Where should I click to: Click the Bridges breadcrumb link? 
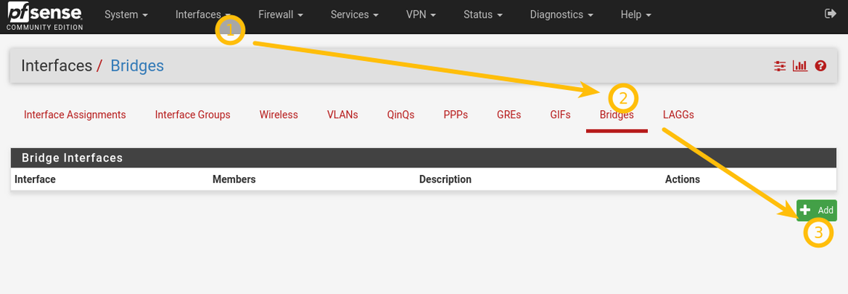point(137,66)
